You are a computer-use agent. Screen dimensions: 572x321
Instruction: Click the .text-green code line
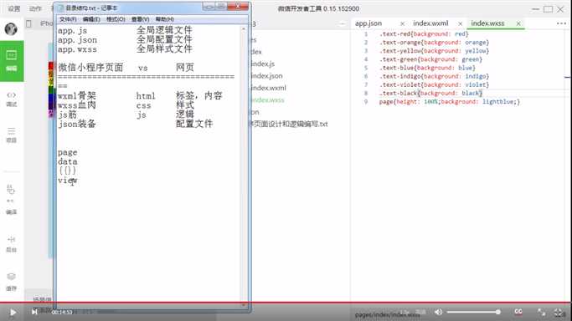tap(430, 59)
